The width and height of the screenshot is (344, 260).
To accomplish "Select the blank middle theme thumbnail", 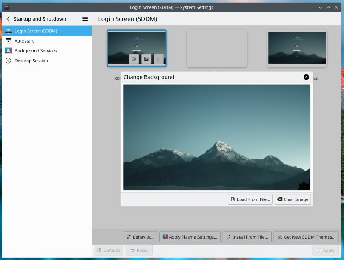I will (x=217, y=48).
